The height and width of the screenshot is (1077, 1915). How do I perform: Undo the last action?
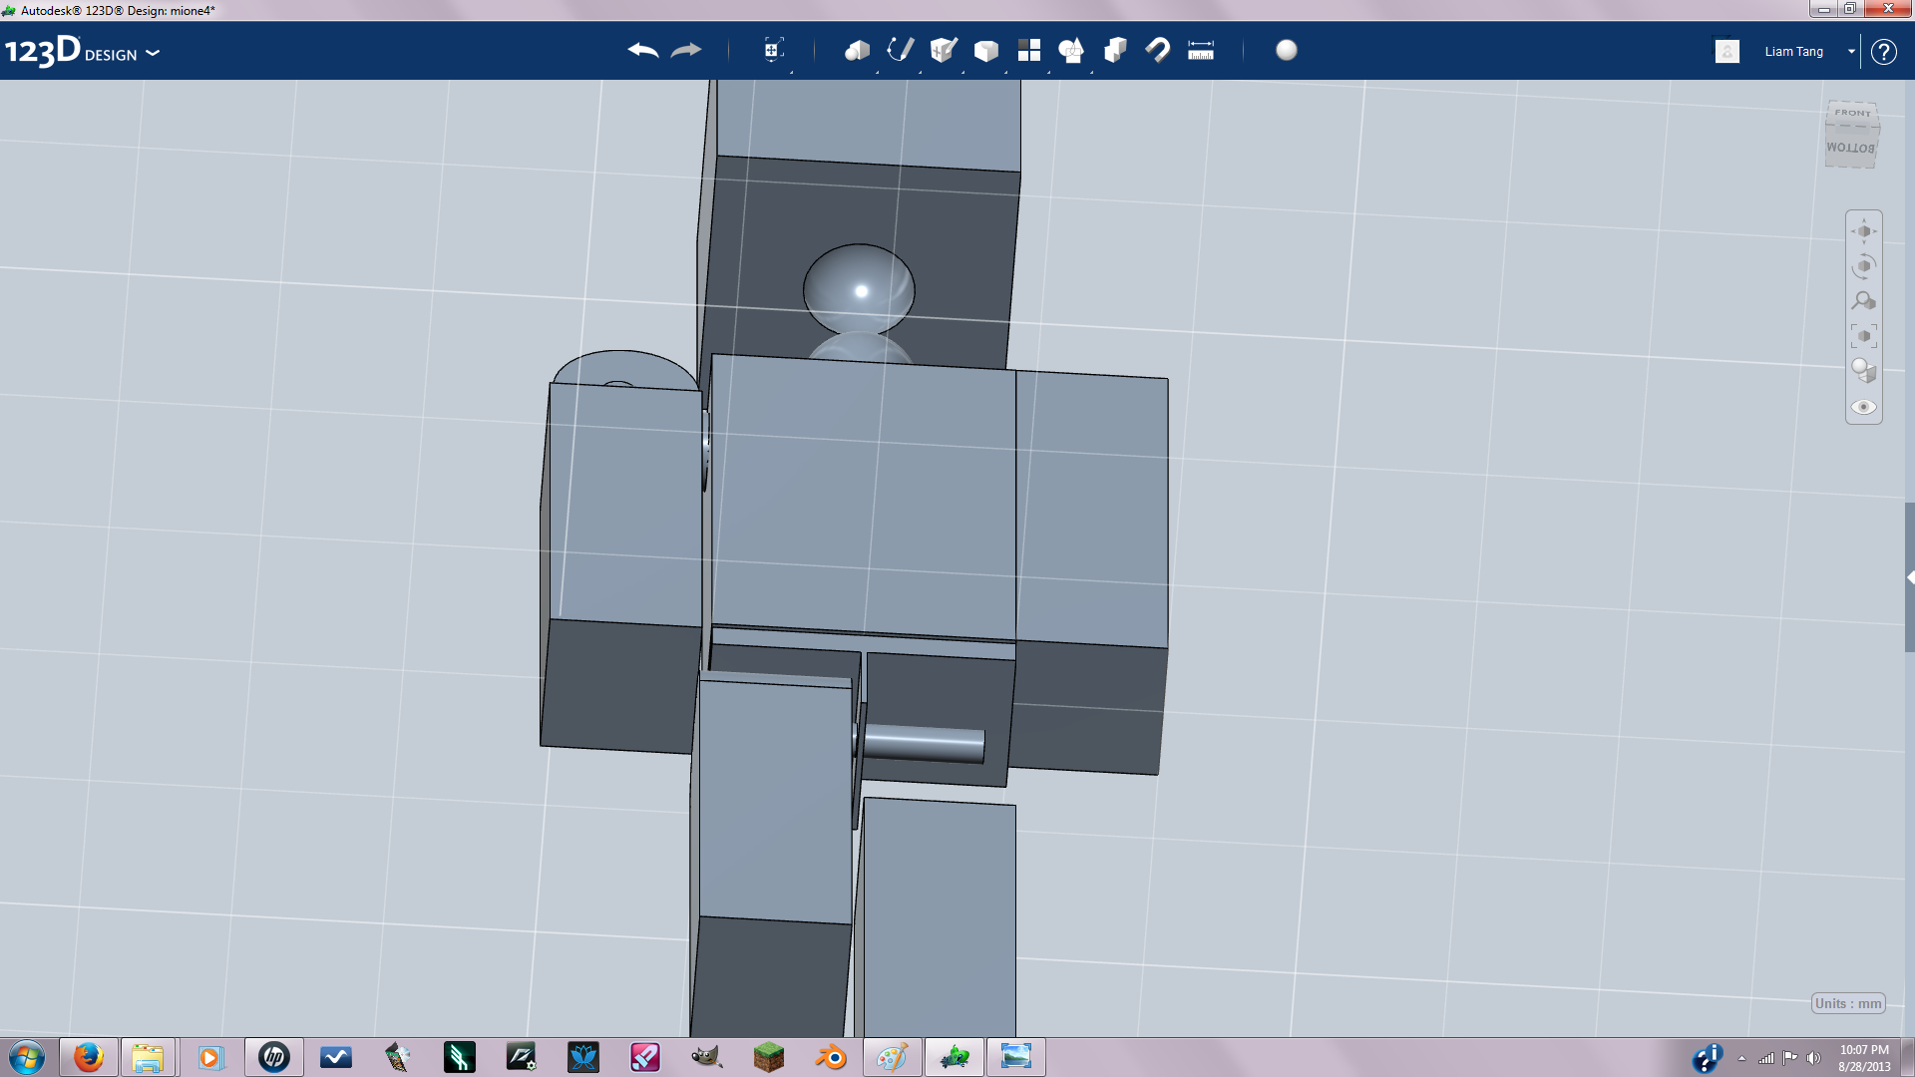tap(643, 51)
